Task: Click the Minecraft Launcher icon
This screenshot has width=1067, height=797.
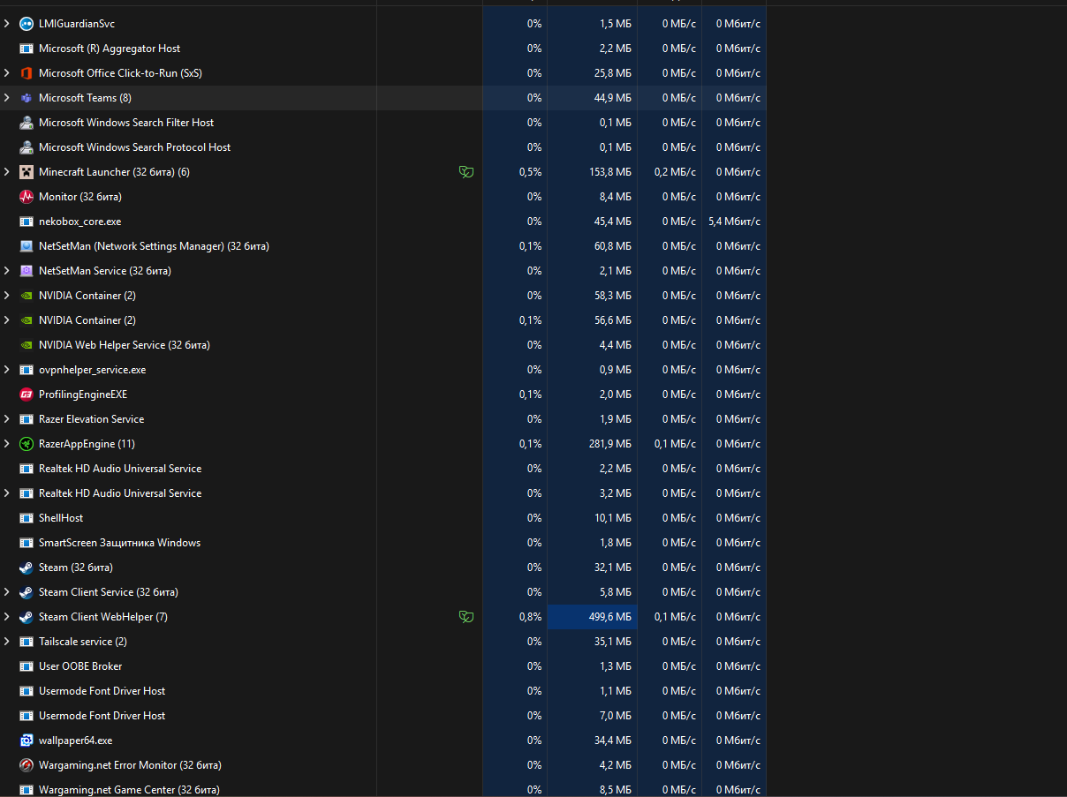Action: (26, 172)
